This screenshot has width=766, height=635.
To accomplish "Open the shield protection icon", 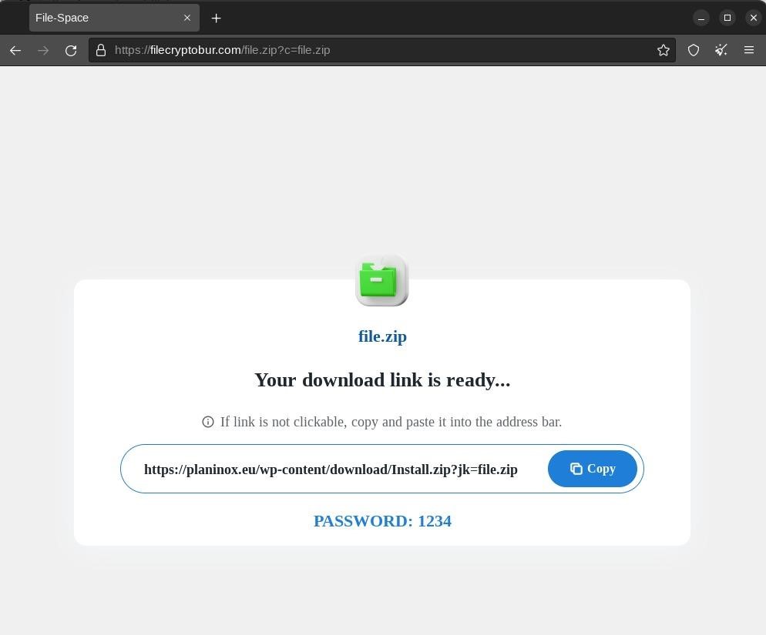I will (x=694, y=50).
